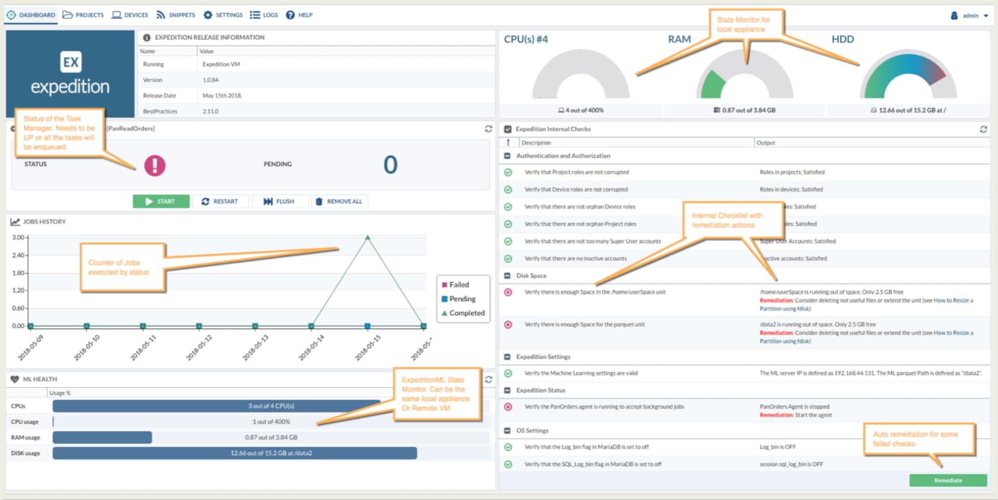
Task: Click the admin user avatar icon
Action: (x=954, y=16)
